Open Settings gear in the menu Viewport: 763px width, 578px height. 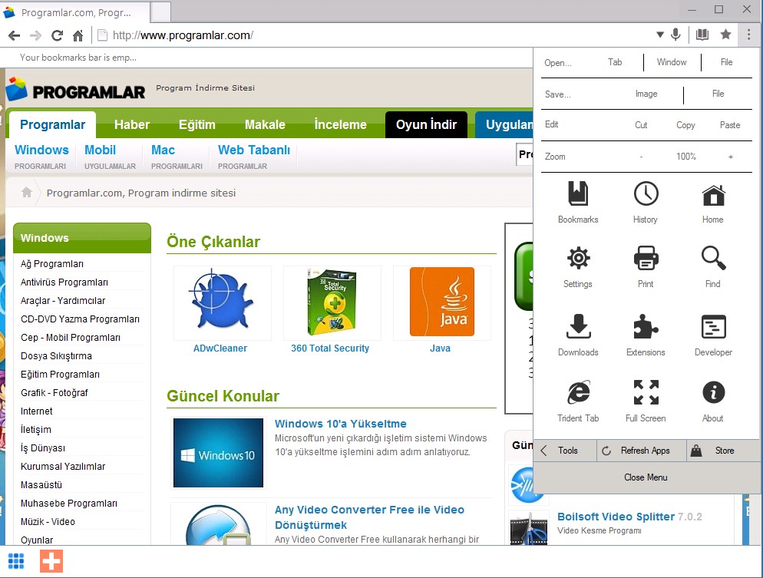tap(578, 258)
